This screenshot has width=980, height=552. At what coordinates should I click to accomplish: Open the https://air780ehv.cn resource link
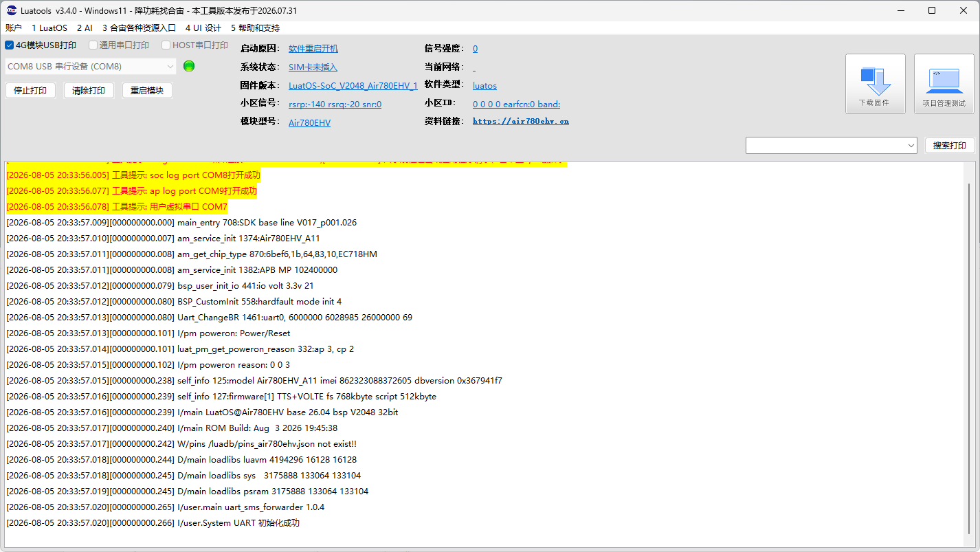(521, 122)
